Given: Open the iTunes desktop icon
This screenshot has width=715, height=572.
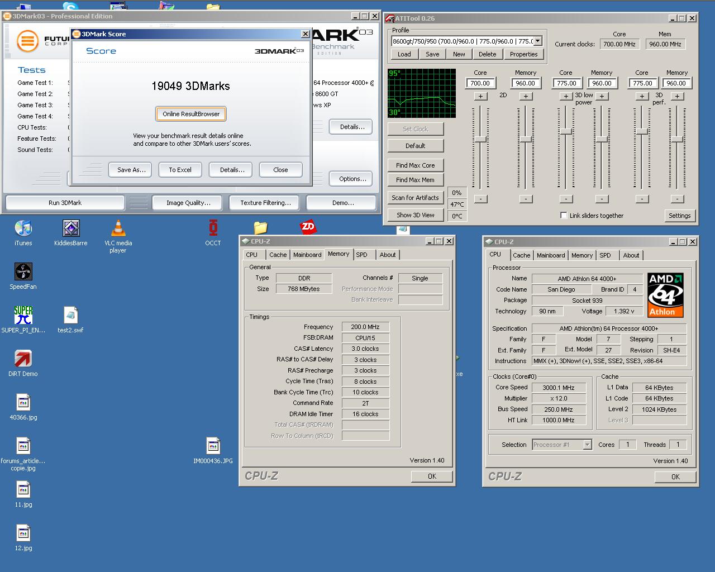Looking at the screenshot, I should pyautogui.click(x=23, y=229).
